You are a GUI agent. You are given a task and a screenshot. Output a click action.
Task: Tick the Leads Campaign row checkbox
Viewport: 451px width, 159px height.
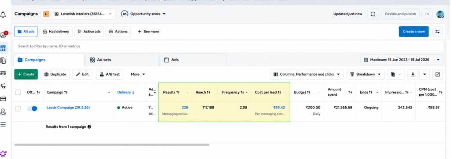tap(18, 108)
